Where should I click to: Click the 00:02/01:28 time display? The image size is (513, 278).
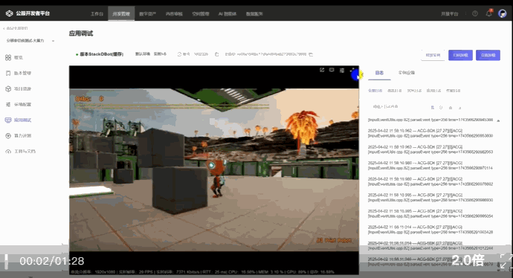[x=52, y=261]
